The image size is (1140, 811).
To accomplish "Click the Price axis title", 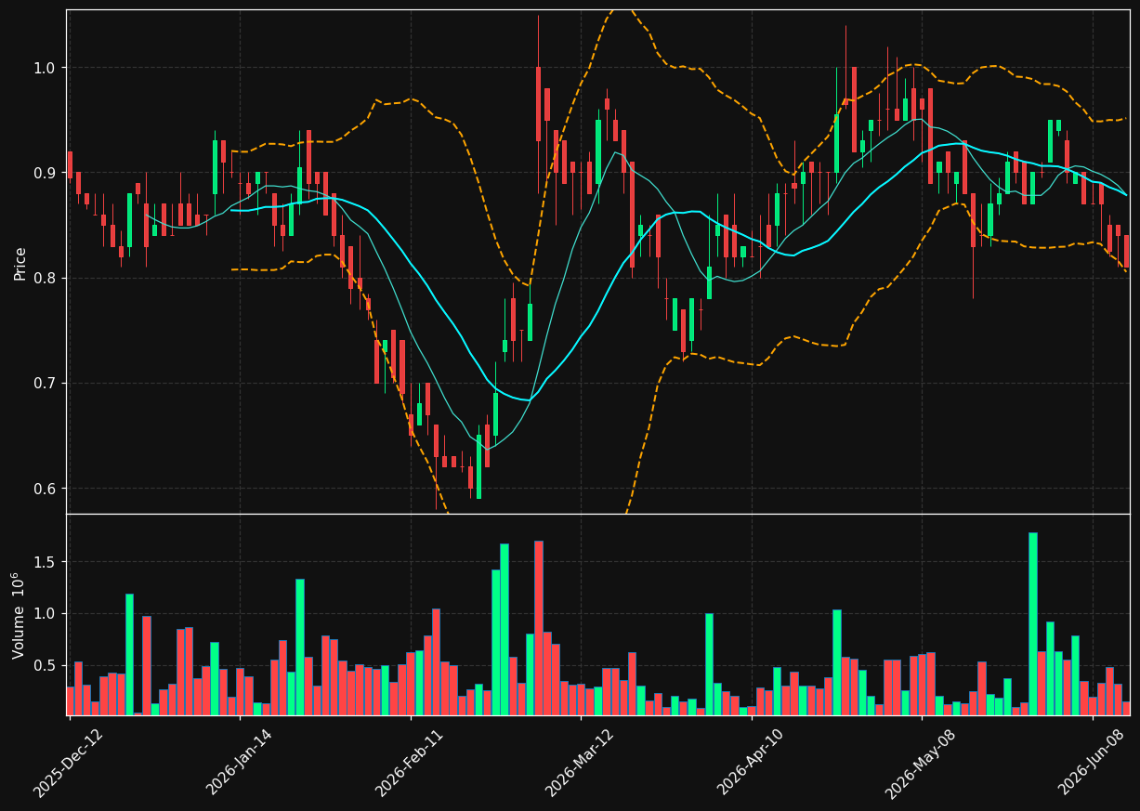I will pos(20,262).
